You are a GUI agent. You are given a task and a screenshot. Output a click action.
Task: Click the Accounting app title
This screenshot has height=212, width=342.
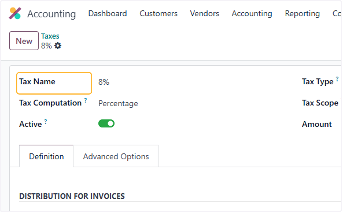[52, 14]
